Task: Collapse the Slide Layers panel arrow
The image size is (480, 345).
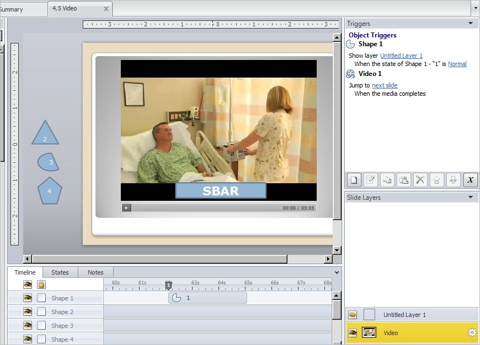Action: point(470,197)
